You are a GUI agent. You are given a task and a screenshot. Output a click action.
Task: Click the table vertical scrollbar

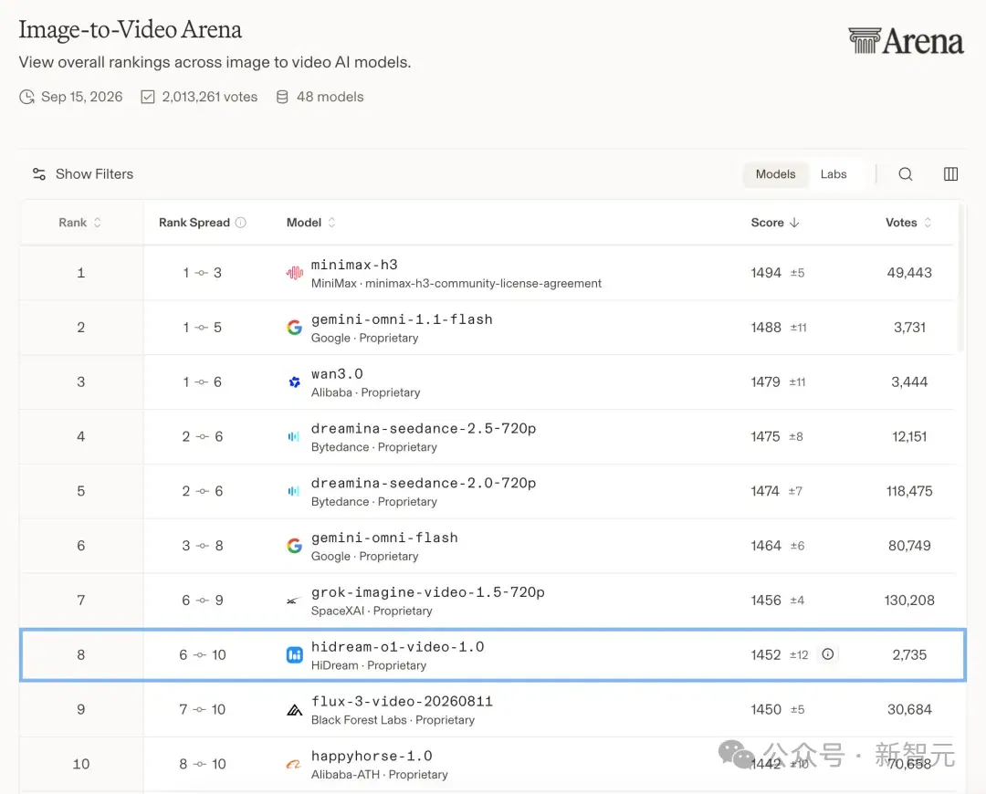tap(960, 277)
